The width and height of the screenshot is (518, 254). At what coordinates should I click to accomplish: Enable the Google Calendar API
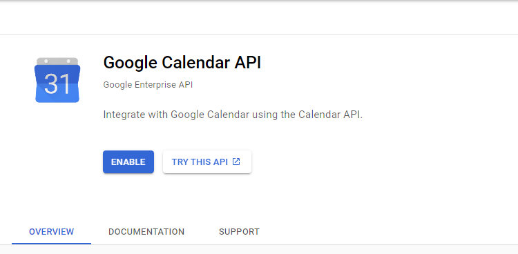click(x=128, y=162)
